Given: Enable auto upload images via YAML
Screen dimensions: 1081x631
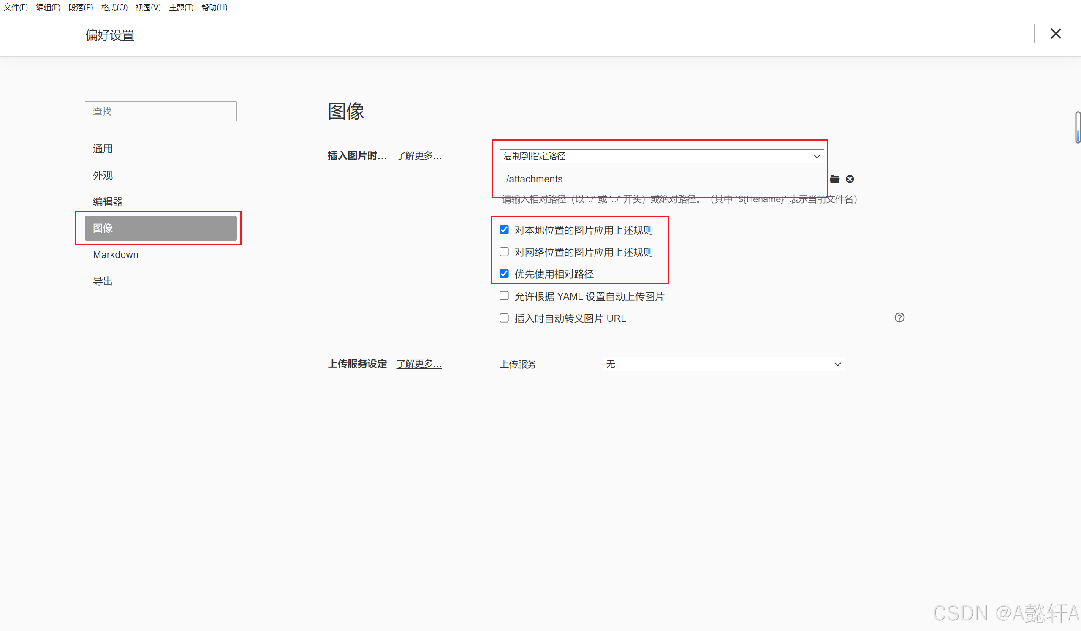Looking at the screenshot, I should click(x=504, y=296).
